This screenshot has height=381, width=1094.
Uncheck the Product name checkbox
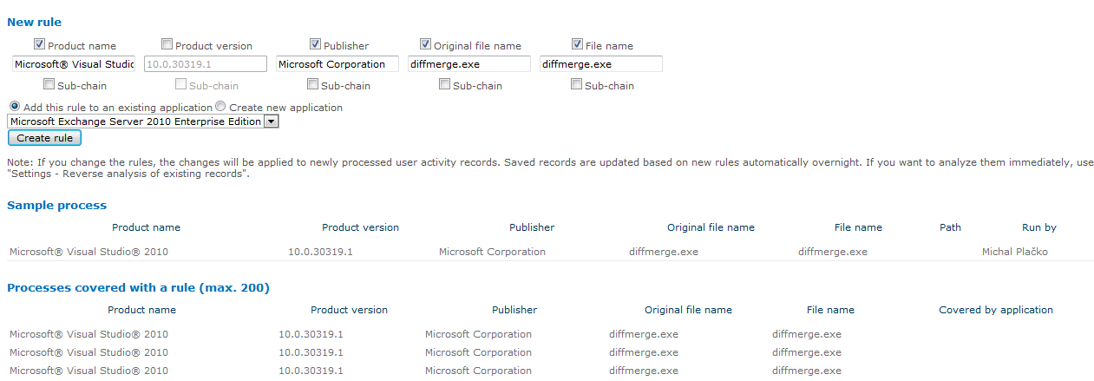point(39,44)
